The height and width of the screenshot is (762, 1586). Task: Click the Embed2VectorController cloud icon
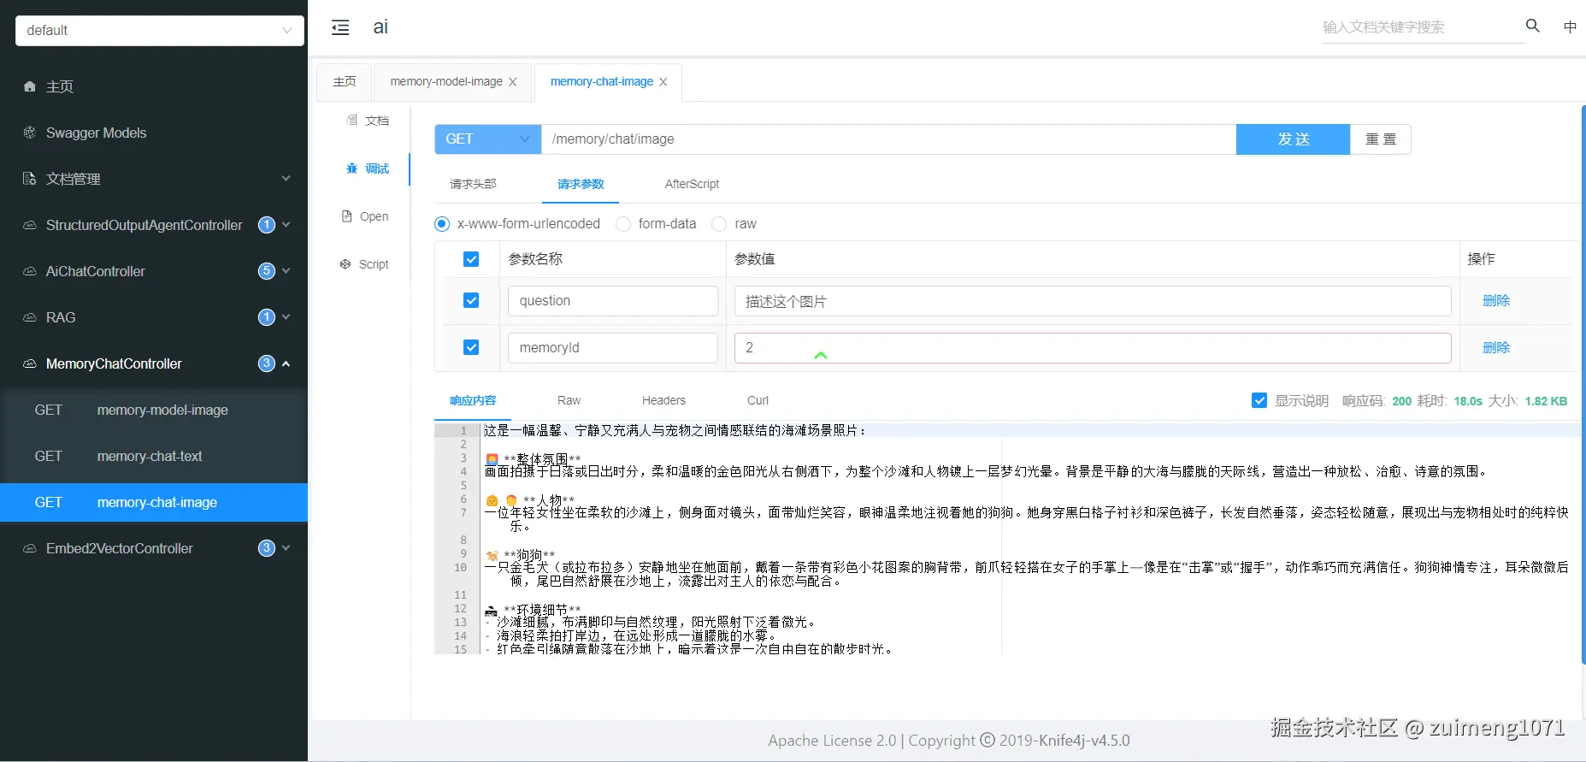click(30, 548)
